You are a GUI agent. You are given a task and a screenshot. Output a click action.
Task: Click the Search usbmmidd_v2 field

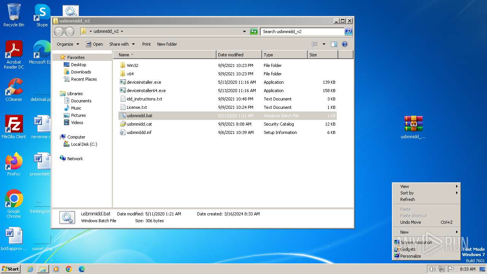click(302, 32)
